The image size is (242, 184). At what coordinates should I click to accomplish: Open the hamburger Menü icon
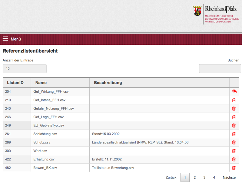point(5,39)
